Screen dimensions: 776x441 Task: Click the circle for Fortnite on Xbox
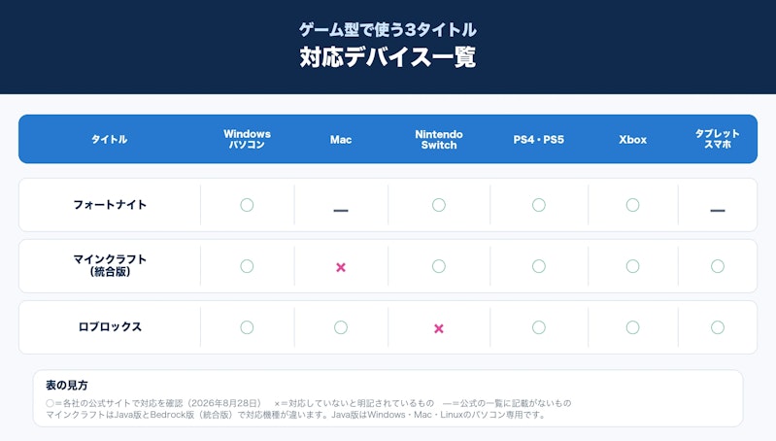[632, 205]
